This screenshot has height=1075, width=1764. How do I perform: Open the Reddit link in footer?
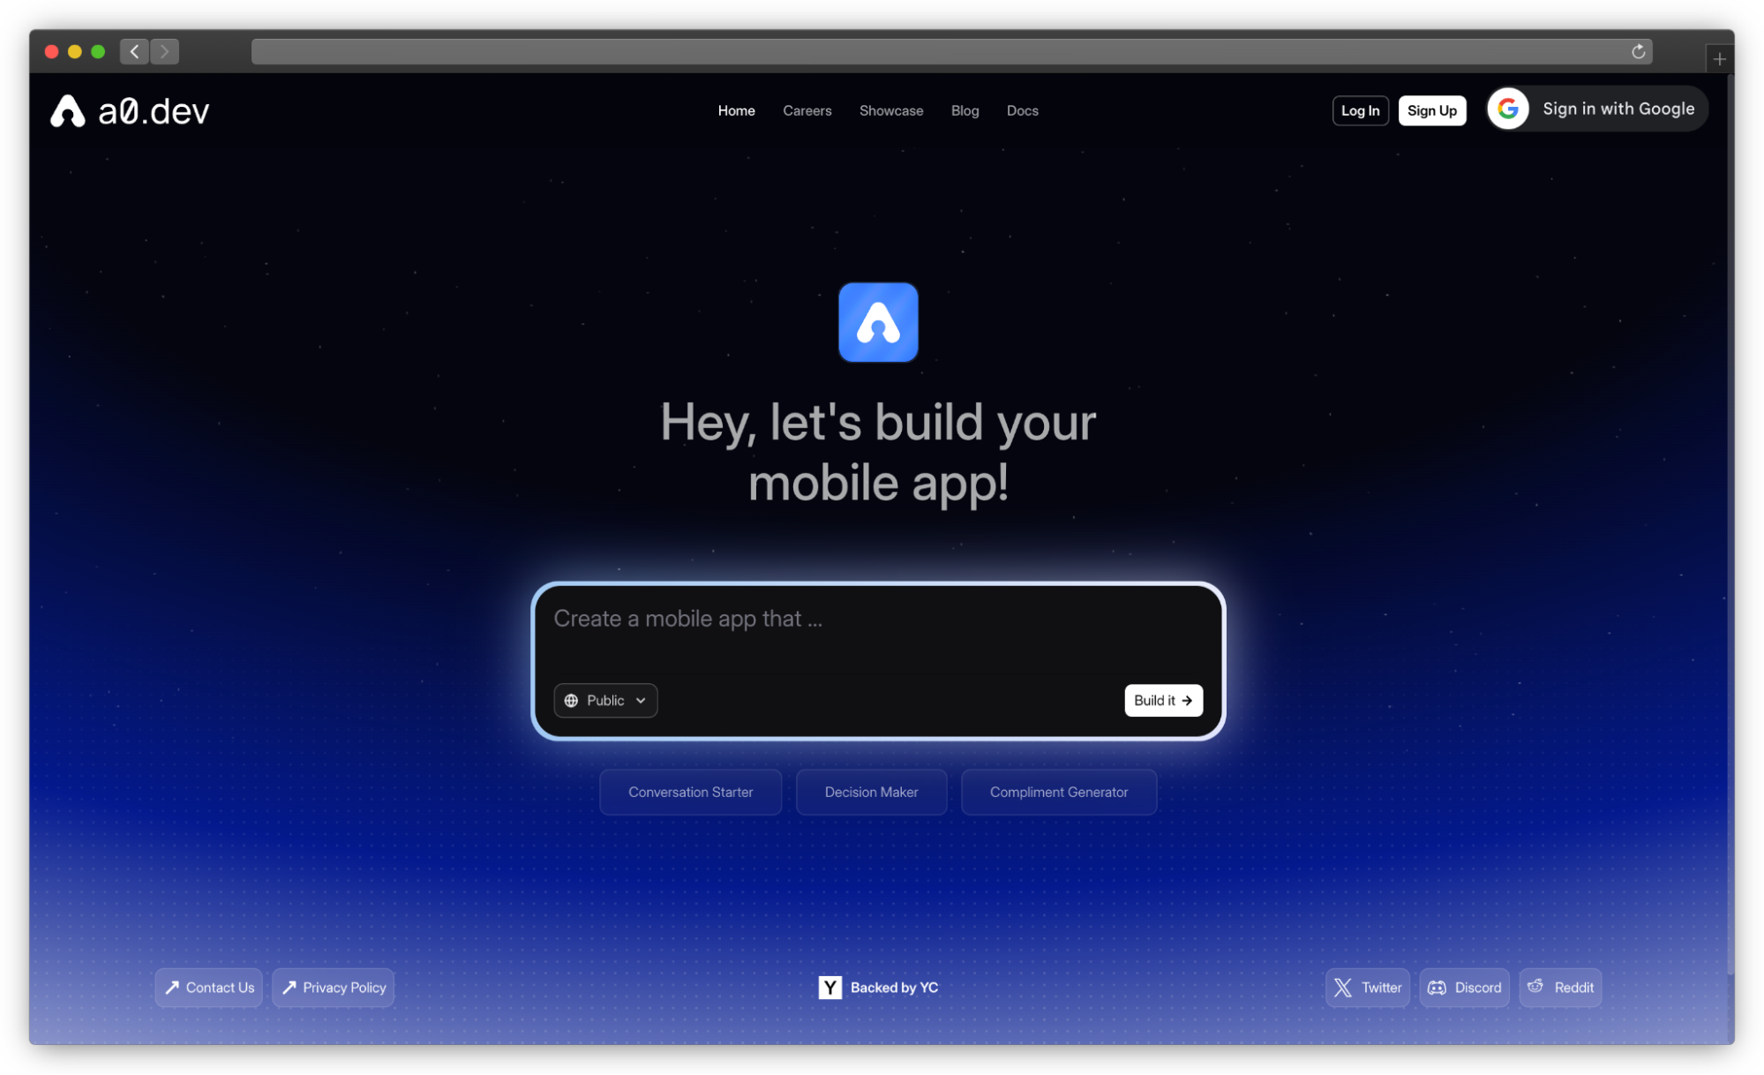pyautogui.click(x=1560, y=988)
